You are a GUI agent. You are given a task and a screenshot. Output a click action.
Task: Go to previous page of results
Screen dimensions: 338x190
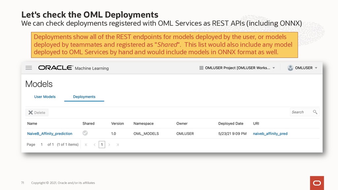coord(94,144)
